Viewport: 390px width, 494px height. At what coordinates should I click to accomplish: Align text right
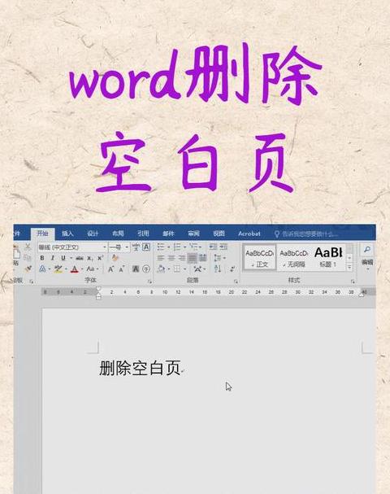182,258
